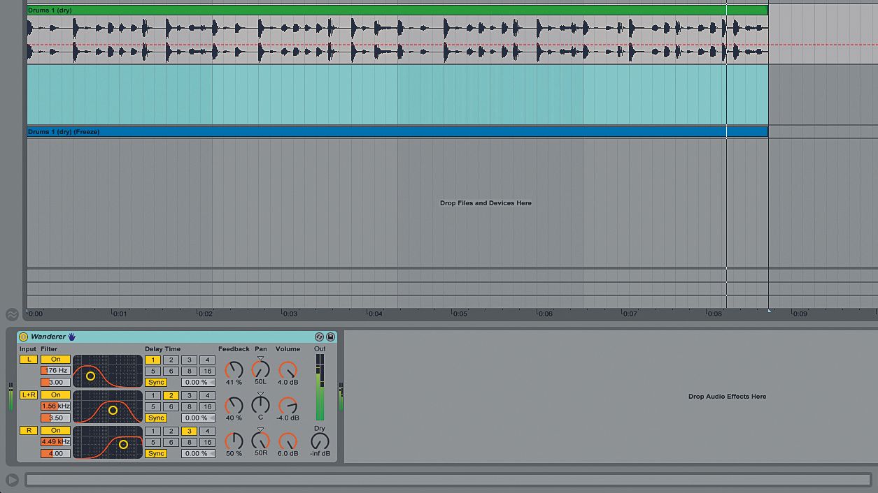The image size is (878, 493).
Task: Click the 0:08 timeline marker
Action: 714,314
